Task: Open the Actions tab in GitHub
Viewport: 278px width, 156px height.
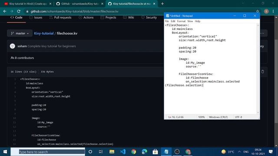Action: 86,17
